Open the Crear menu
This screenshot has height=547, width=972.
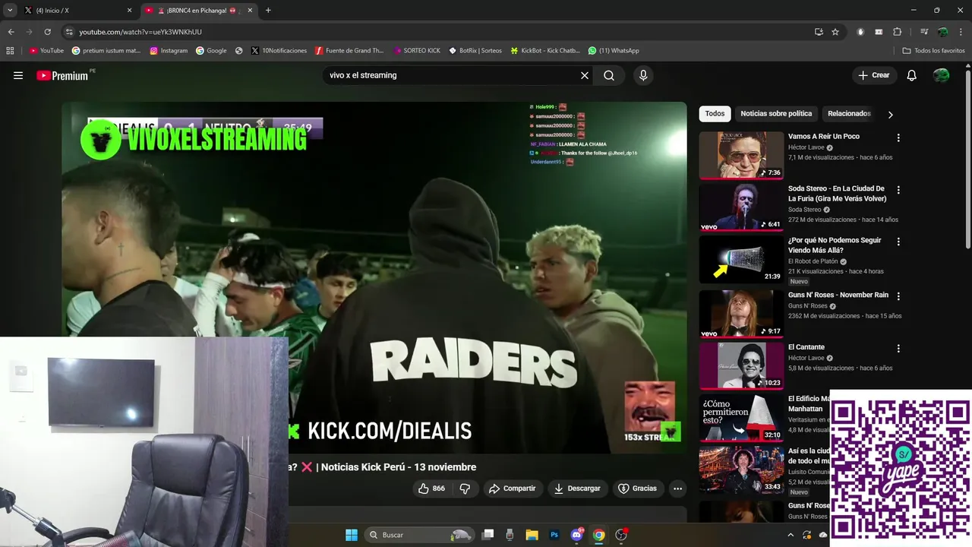tap(873, 75)
